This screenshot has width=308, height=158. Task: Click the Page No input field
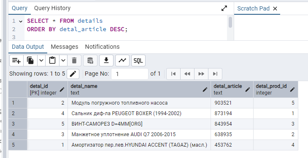[130, 74]
